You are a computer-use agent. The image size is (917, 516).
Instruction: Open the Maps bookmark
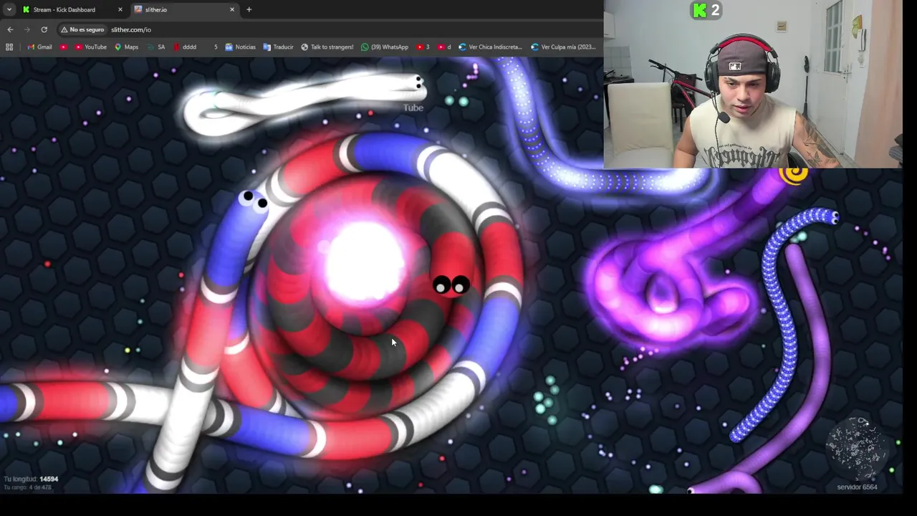[x=126, y=47]
